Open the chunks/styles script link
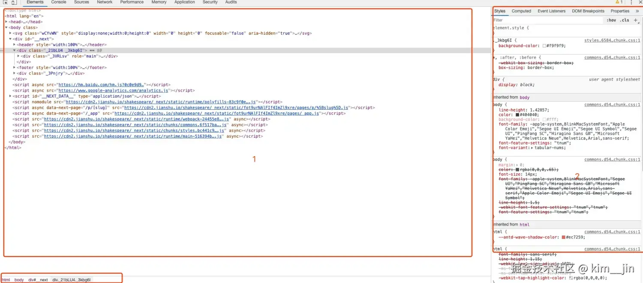The width and height of the screenshot is (643, 283). pyautogui.click(x=134, y=130)
